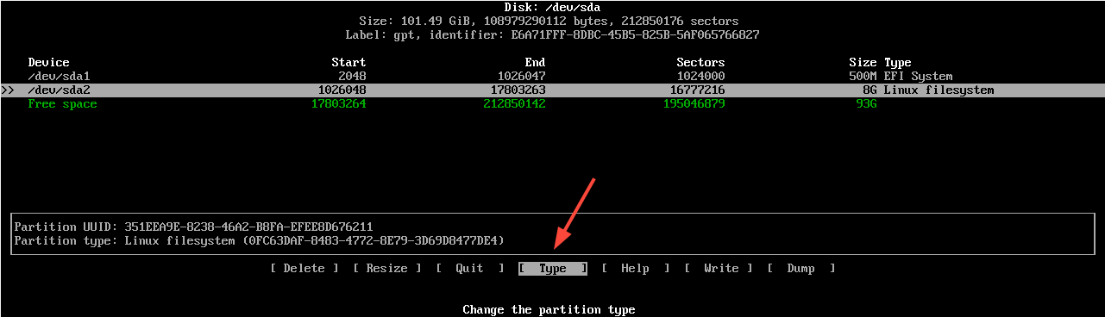Click start sector 1026048
This screenshot has height=317, width=1105.
[x=342, y=90]
